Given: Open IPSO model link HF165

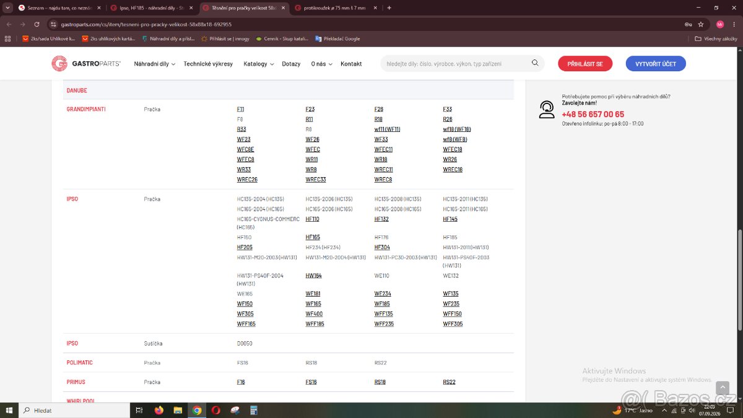Looking at the screenshot, I should pyautogui.click(x=313, y=237).
